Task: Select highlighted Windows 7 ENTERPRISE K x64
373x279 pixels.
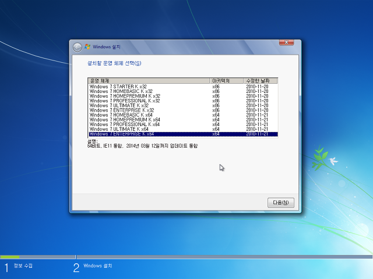Action: tap(182, 134)
